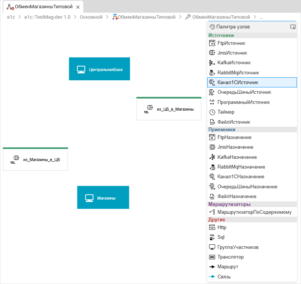301x284 pixels.
Task: Open the Основной breadcrumb item
Action: pyautogui.click(x=91, y=17)
